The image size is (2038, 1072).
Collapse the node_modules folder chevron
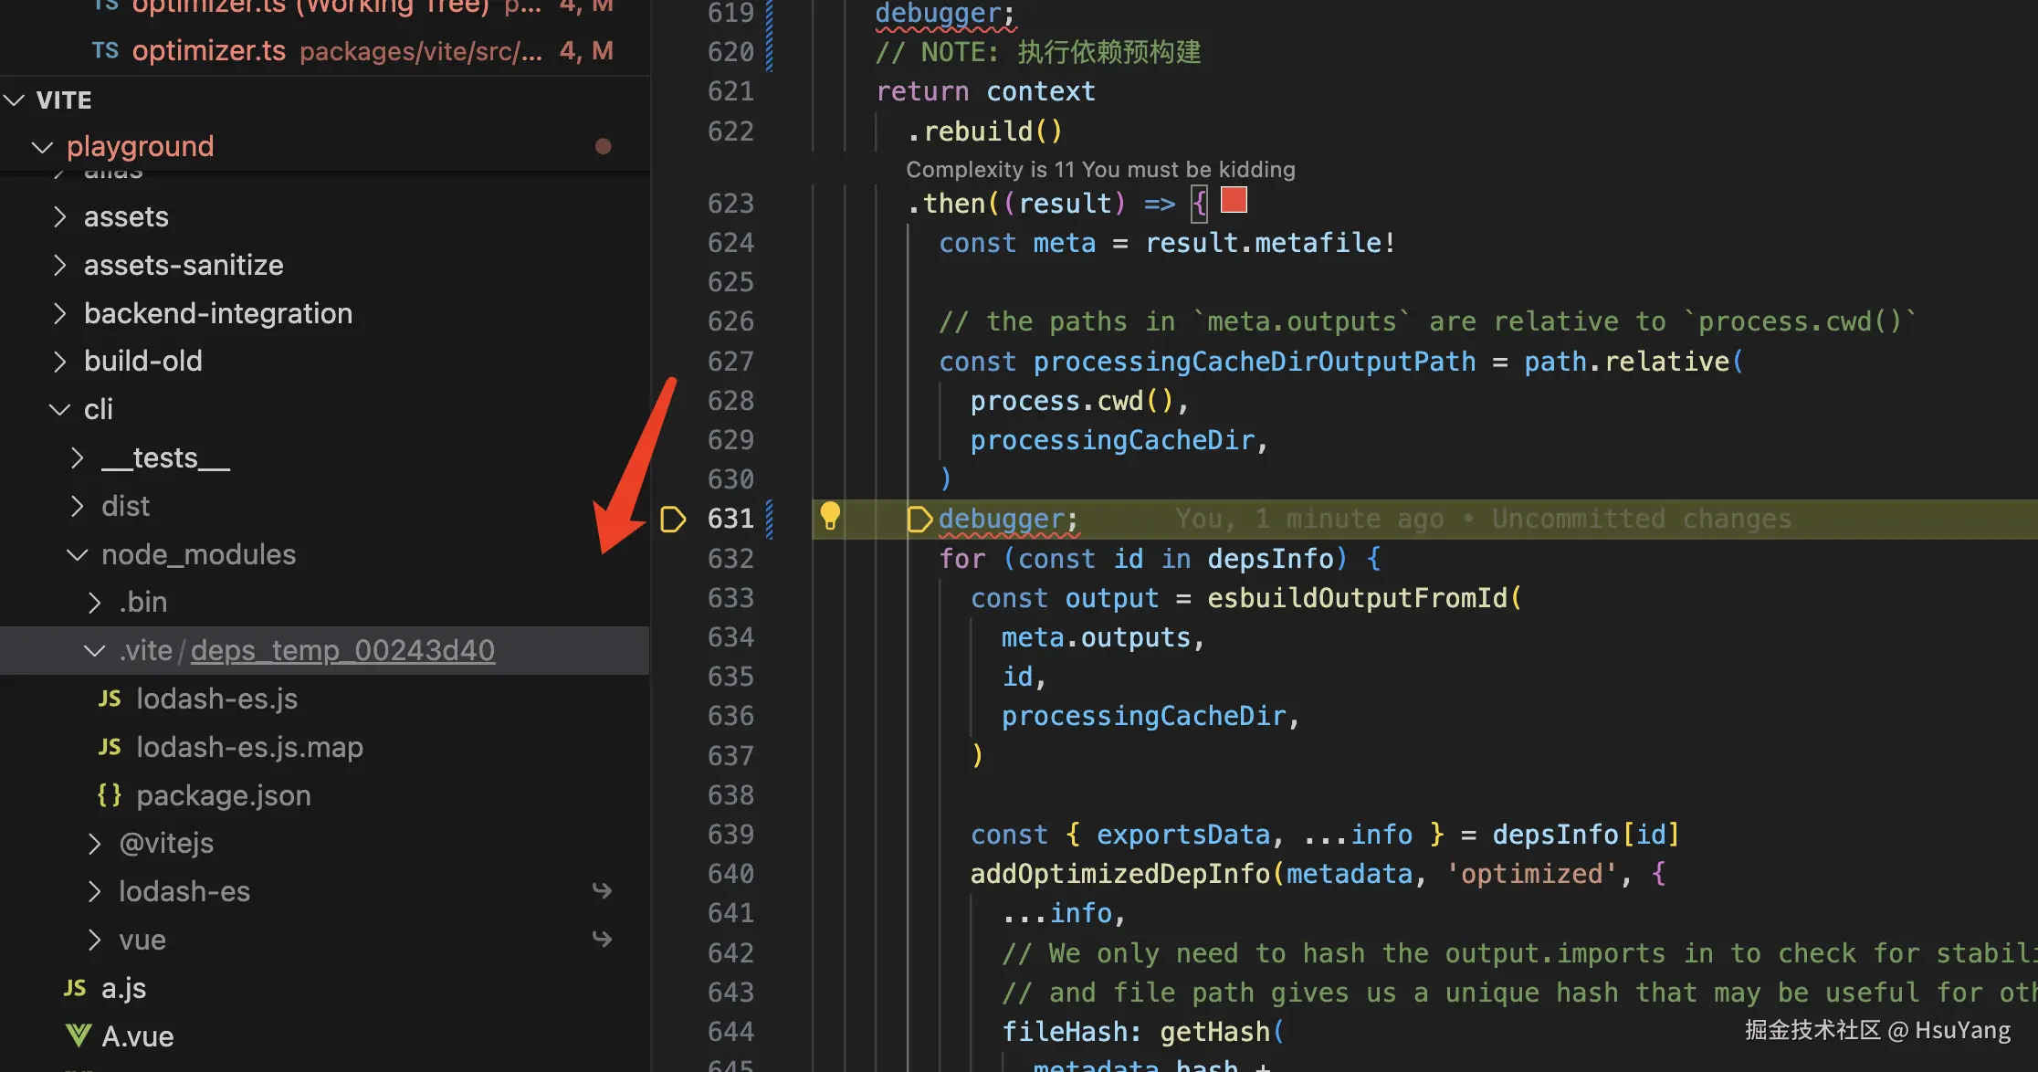[78, 554]
